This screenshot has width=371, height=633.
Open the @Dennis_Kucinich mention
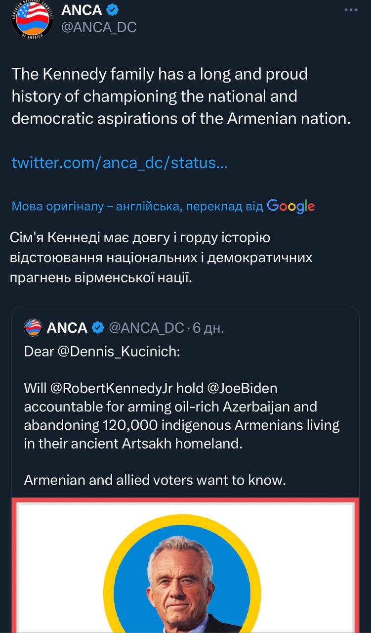[102, 353]
